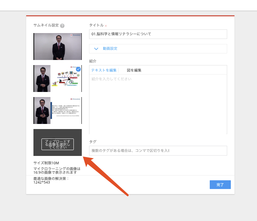Click the 紹介 section label

[x=92, y=61]
